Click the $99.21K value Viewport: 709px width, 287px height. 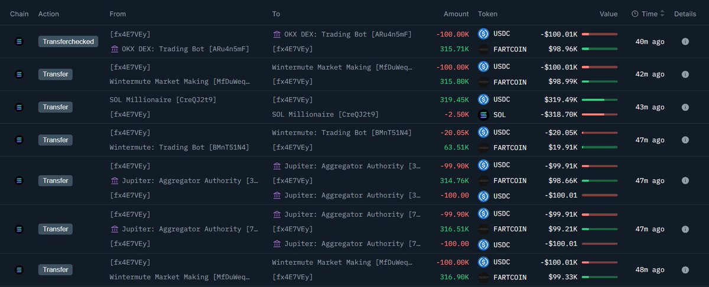[x=564, y=229]
